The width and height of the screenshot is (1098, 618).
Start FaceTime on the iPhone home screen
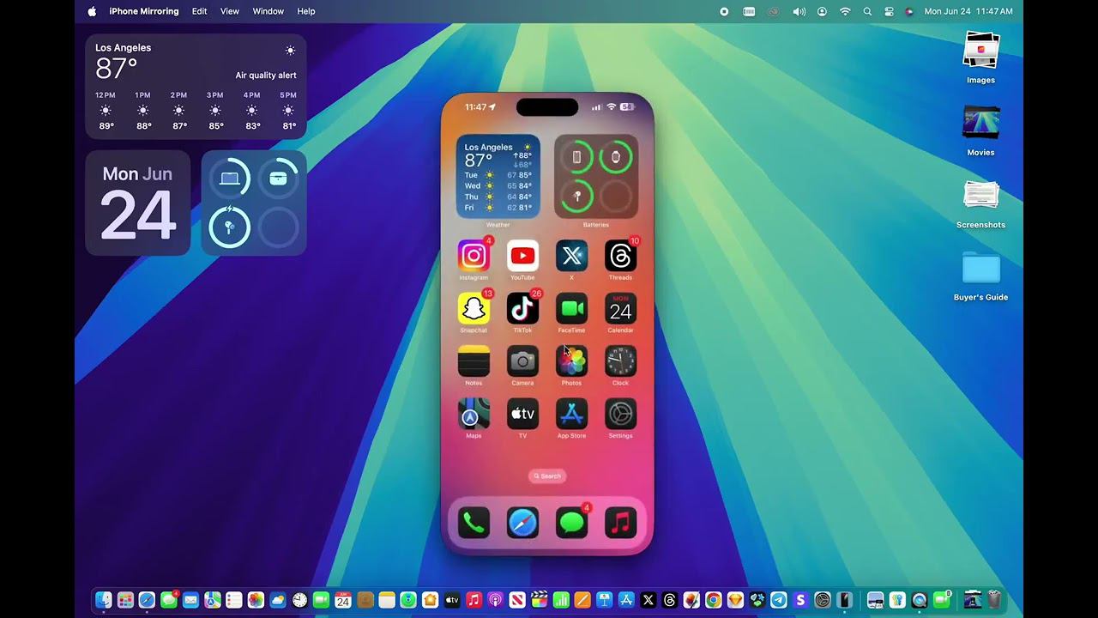571,309
